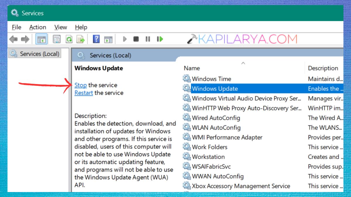351x197 pixels.
Task: Click gear icon beside WMI Performance Adapter
Action: [x=187, y=137]
